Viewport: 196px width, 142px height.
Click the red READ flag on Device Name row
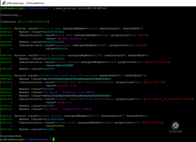[x=143, y=35]
